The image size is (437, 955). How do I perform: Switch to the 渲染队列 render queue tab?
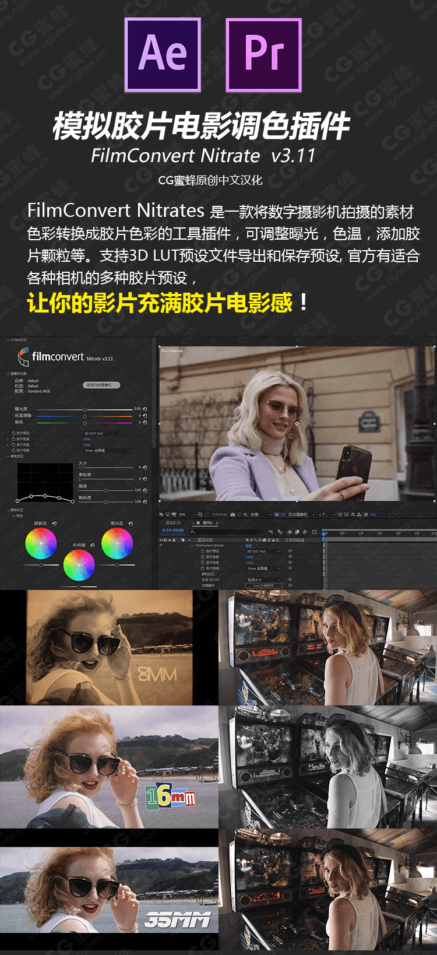click(174, 523)
